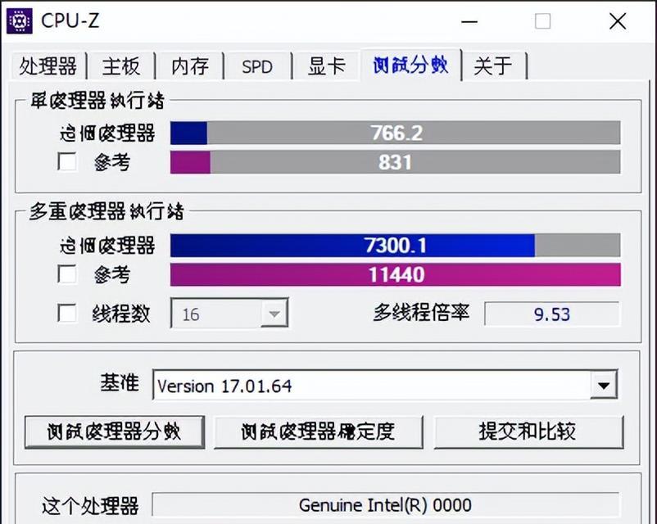Select the SPD tab

tap(257, 66)
